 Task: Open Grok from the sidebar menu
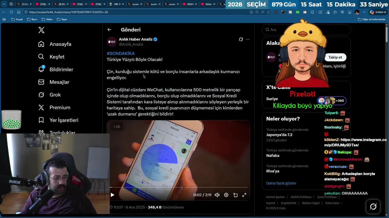[50, 95]
